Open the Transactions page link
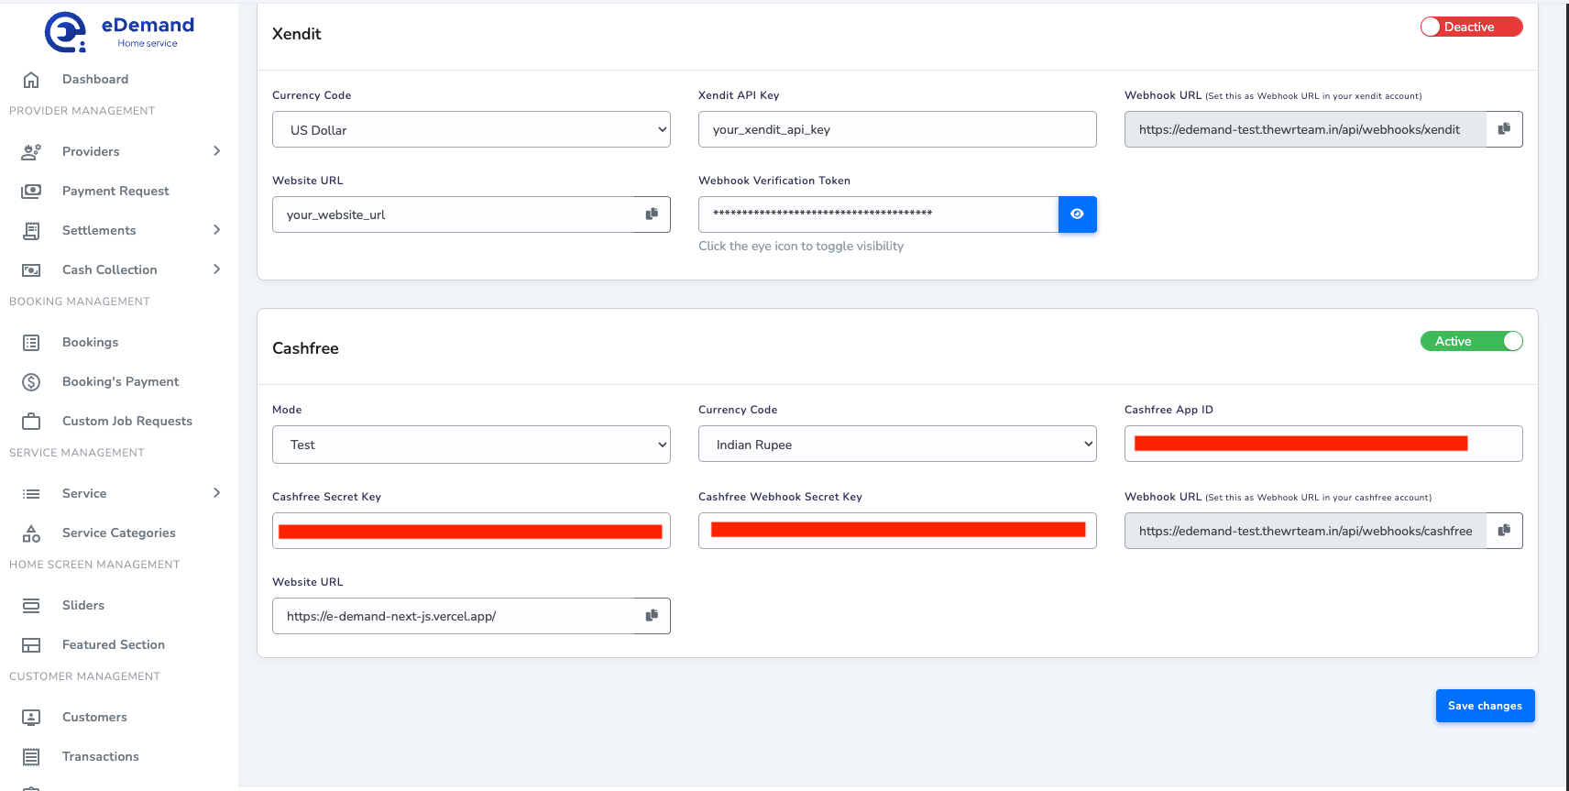The height and width of the screenshot is (791, 1569). coord(100,756)
